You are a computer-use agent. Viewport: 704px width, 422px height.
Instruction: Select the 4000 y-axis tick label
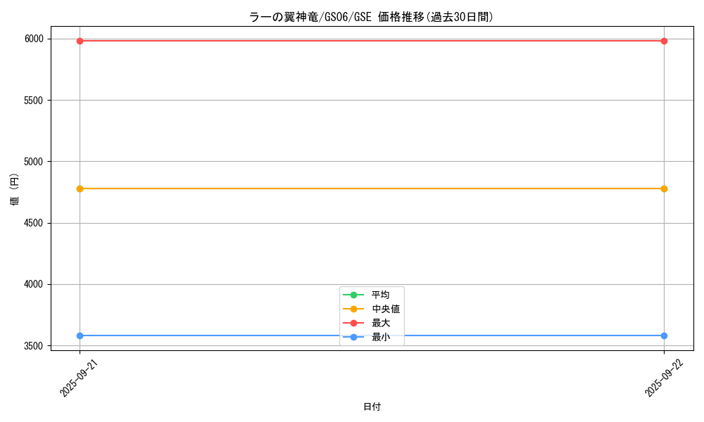tap(34, 284)
